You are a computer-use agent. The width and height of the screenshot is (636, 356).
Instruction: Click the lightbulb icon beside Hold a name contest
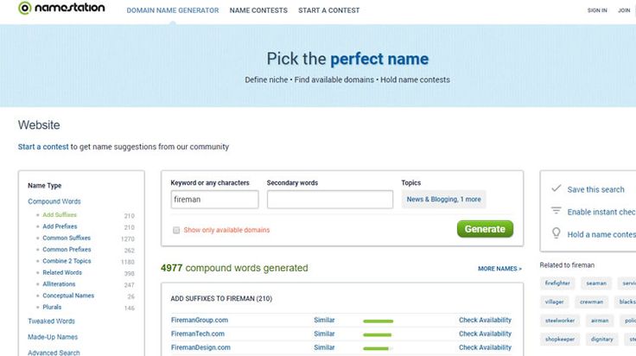[556, 233]
